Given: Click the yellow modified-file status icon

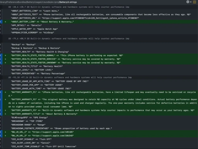Looking at the screenshot, I should point(195,2).
